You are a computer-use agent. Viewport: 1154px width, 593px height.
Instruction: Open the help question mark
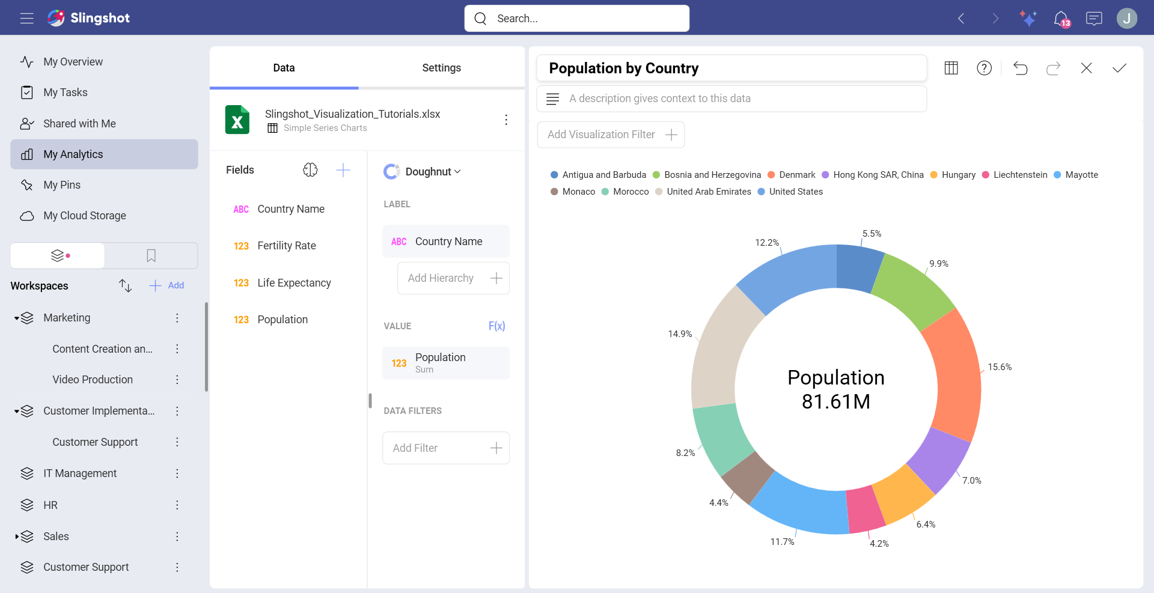pos(984,68)
